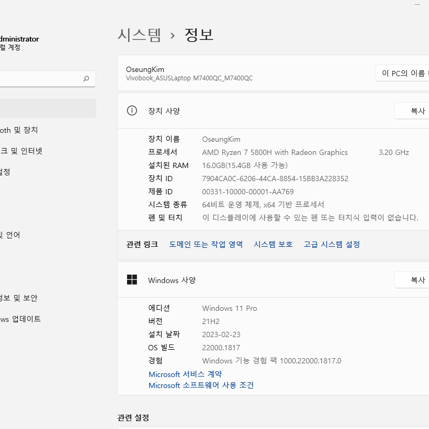Open Microsoft 소프트웨어 사용 조건 link

[201, 385]
